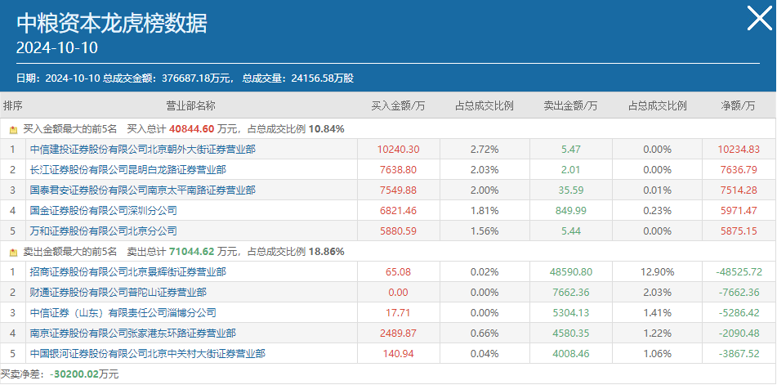Select the net amount -3867.52 cell

click(739, 354)
